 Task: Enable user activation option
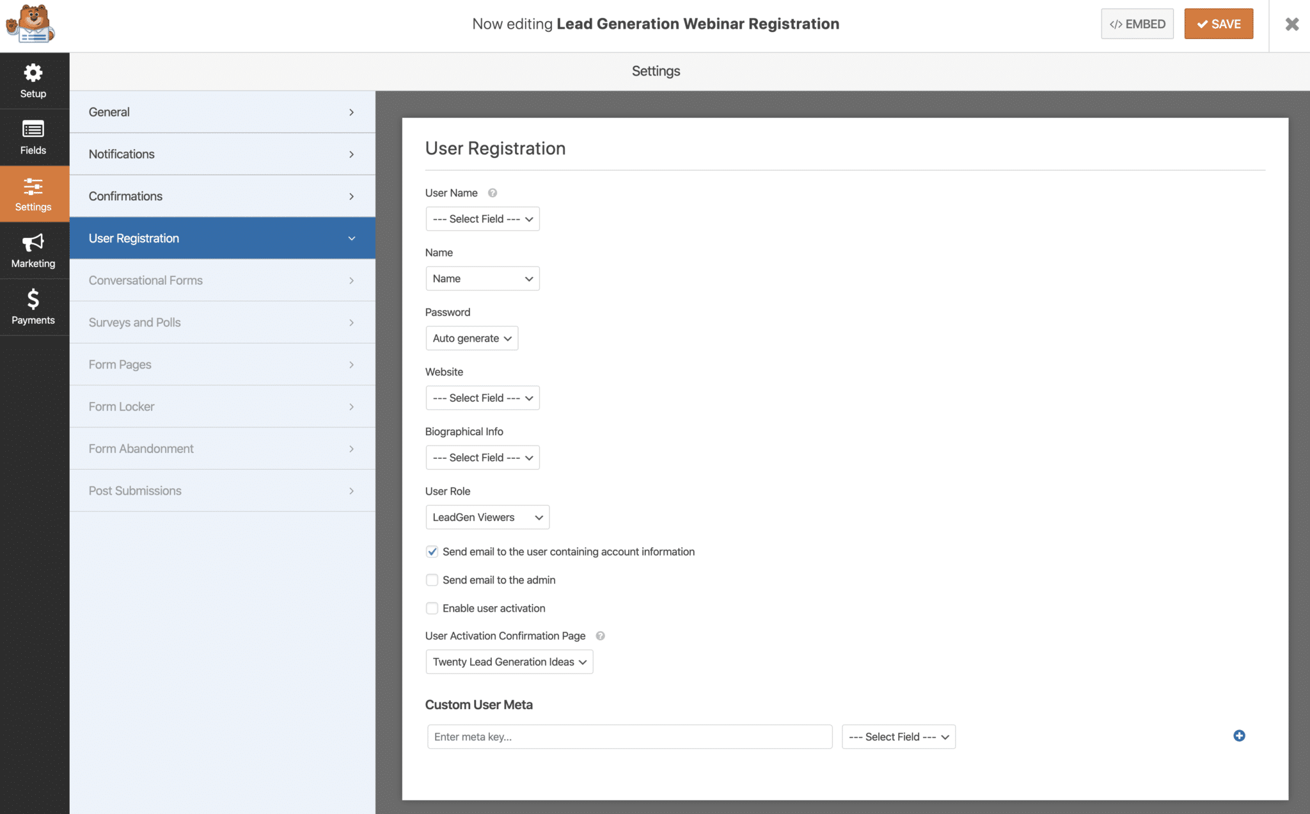pyautogui.click(x=432, y=608)
